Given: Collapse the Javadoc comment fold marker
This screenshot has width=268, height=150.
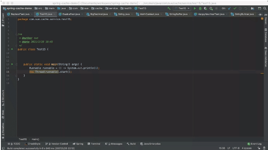Looking at the screenshot, I should tap(17, 34).
